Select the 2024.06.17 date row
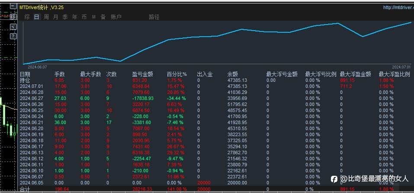The width and height of the screenshot is (414, 193). (x=32, y=147)
